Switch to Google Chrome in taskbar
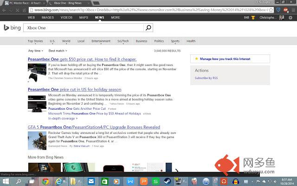The image size is (297, 186). tap(45, 182)
